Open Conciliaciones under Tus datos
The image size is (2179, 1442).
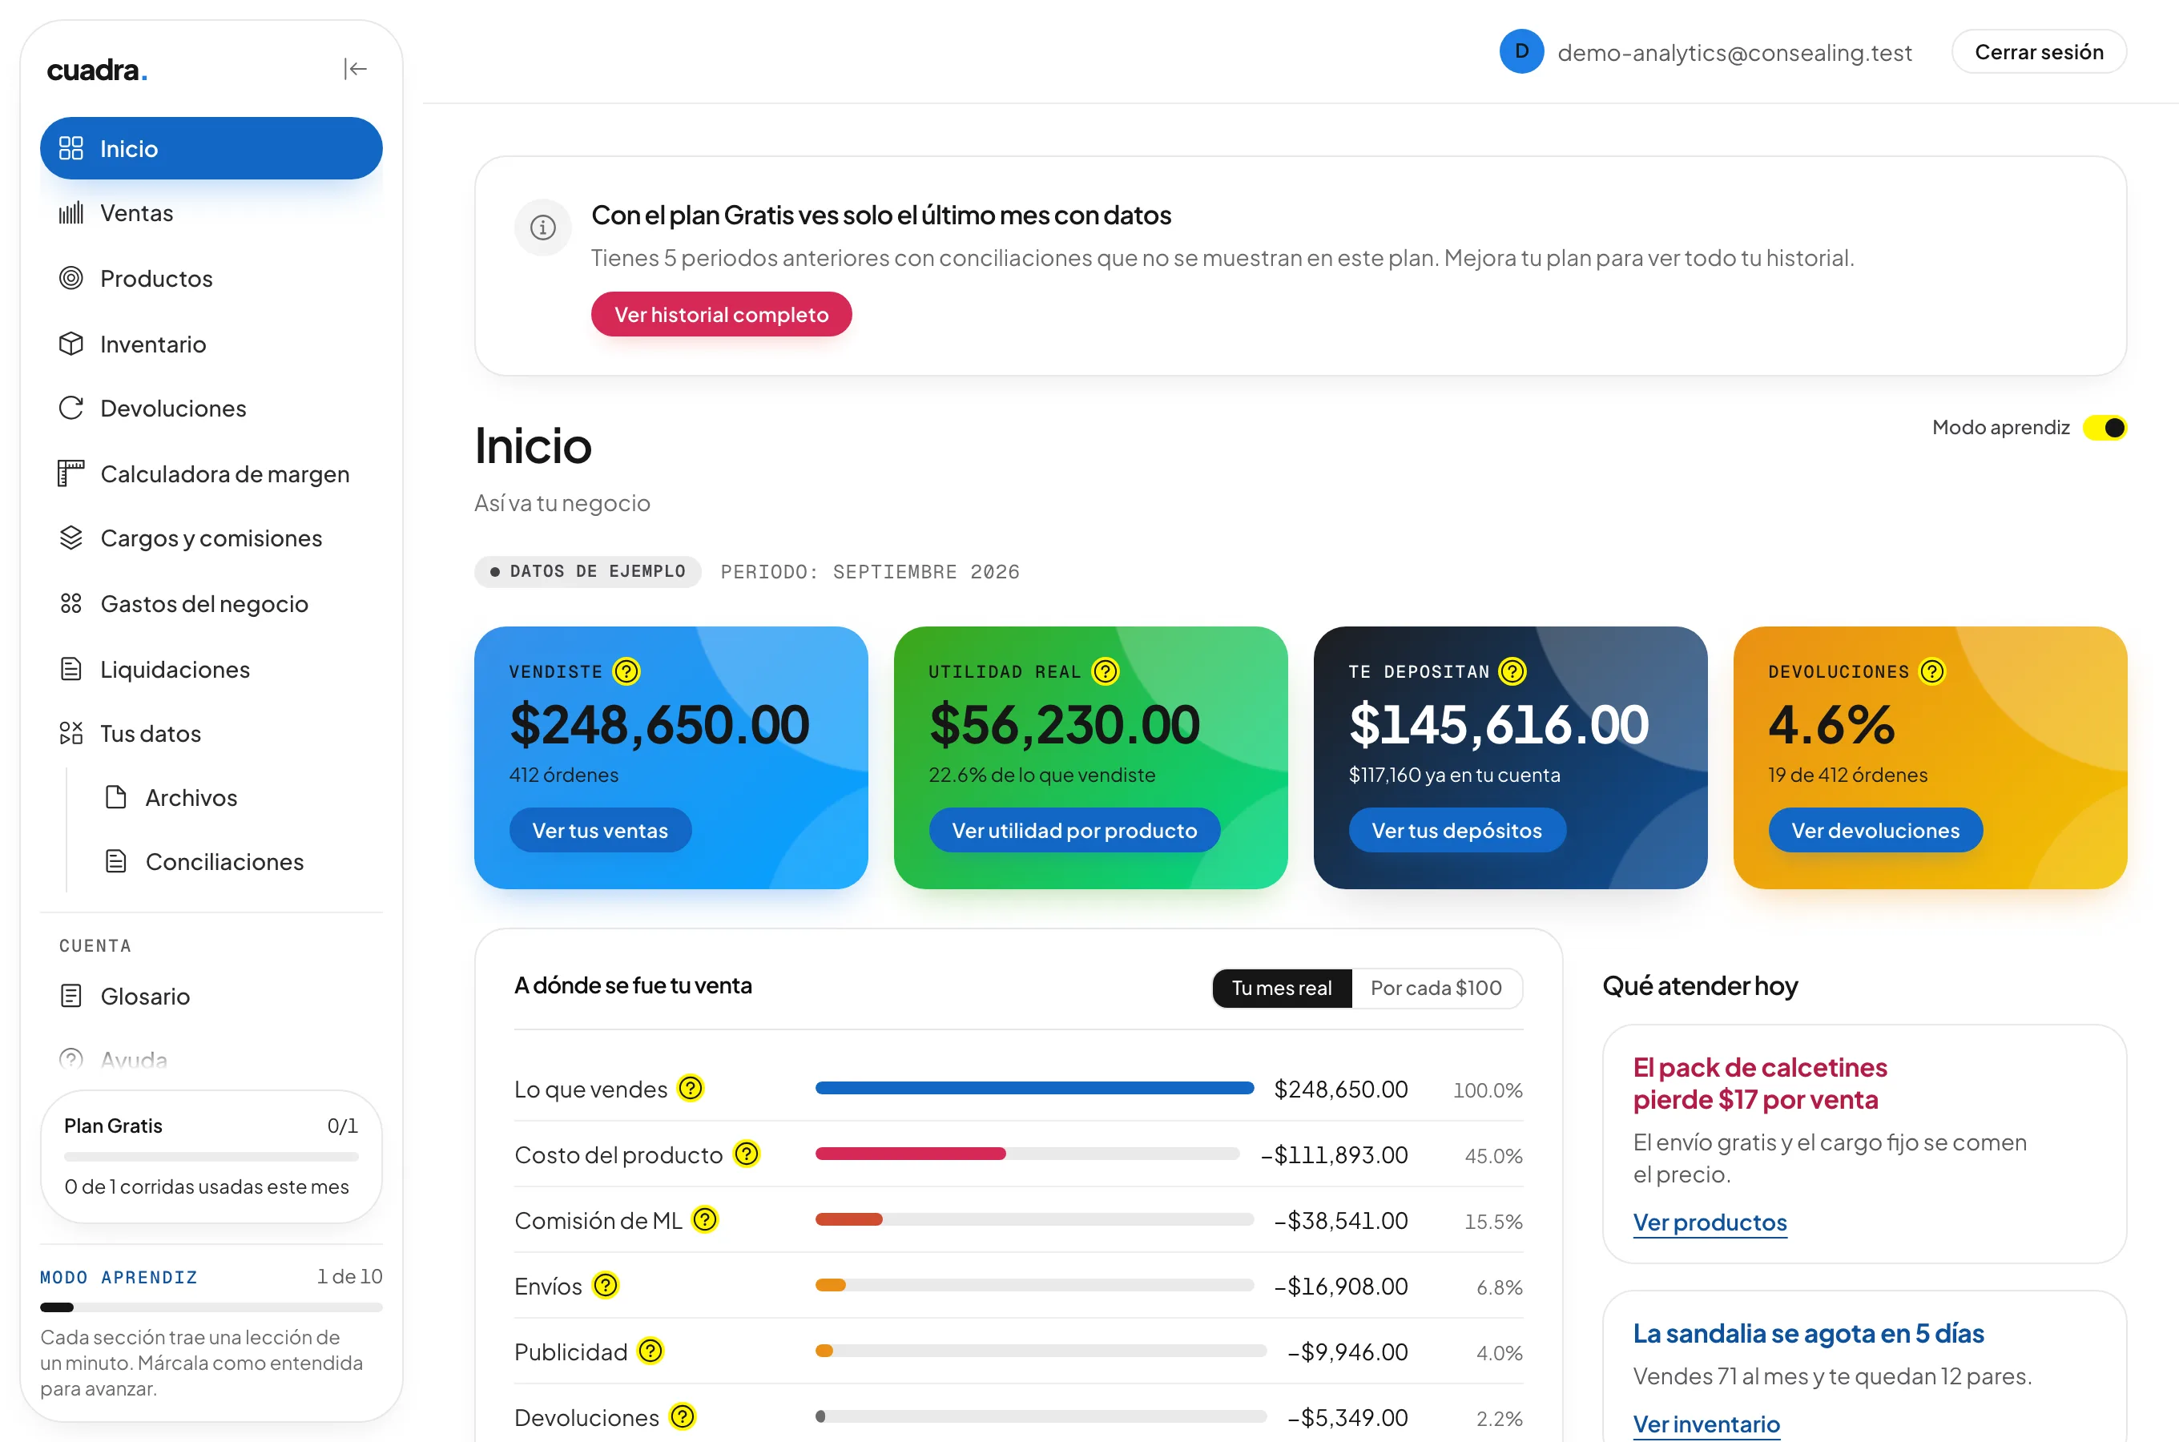(x=234, y=862)
